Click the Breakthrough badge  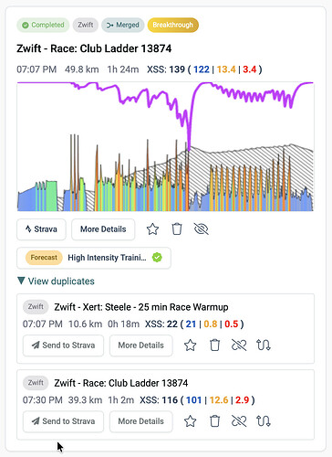pyautogui.click(x=173, y=25)
